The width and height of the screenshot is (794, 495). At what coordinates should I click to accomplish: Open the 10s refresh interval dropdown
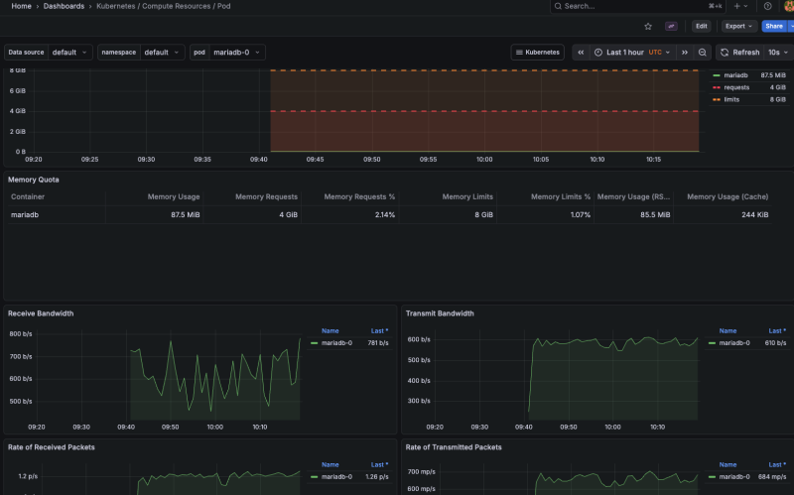(x=778, y=53)
